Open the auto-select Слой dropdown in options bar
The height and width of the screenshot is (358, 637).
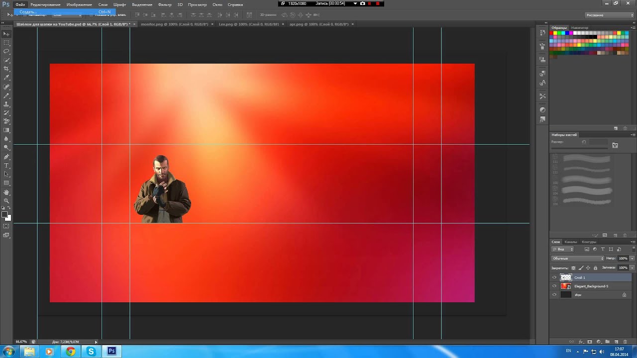click(67, 15)
